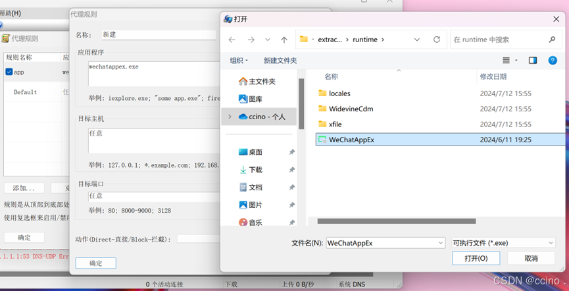The width and height of the screenshot is (569, 291).
Task: Edit the 名称 field containing 新建
Action: [159, 35]
